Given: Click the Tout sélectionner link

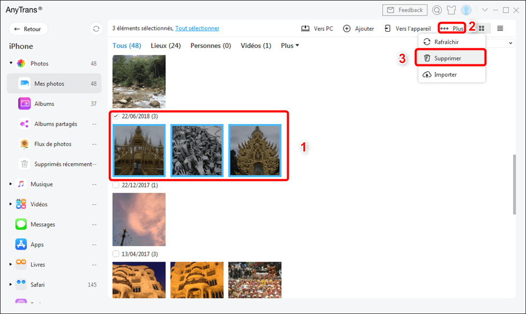Looking at the screenshot, I should tap(198, 28).
